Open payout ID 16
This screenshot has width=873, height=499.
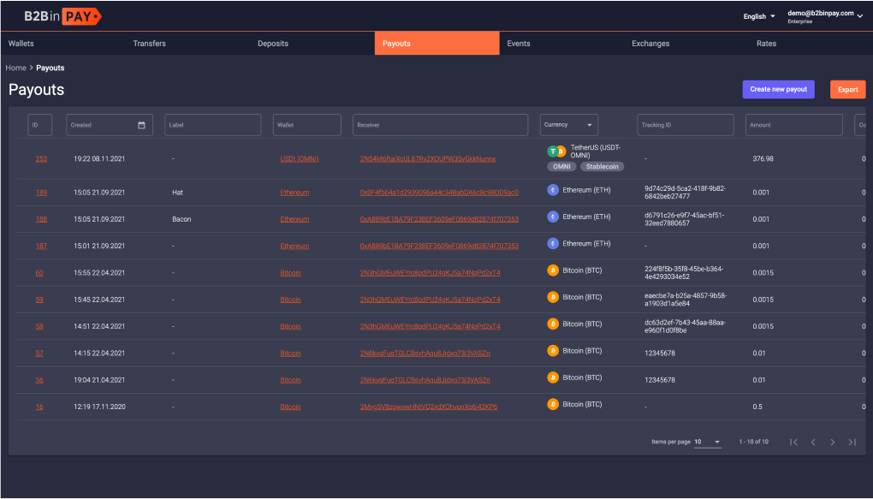(x=39, y=407)
